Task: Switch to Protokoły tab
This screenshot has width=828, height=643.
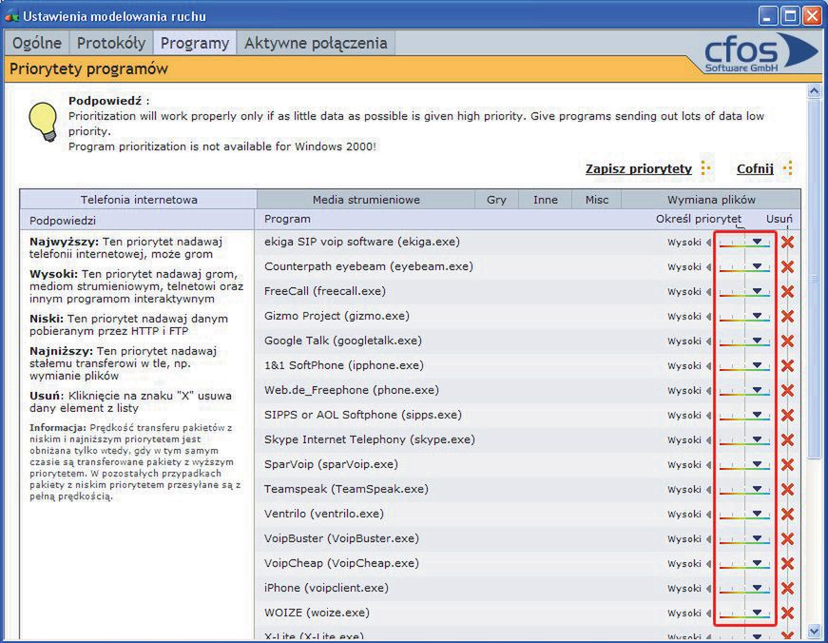Action: pos(111,43)
